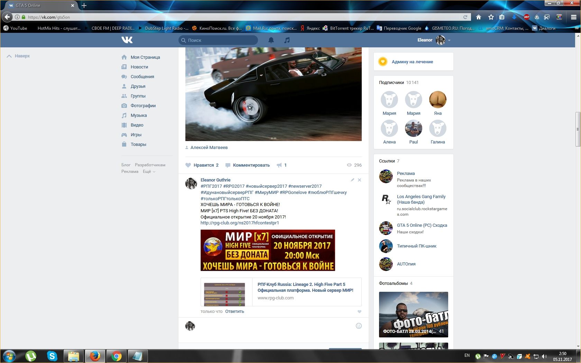Toggle like heart on Eleanor's comment

pos(359,311)
